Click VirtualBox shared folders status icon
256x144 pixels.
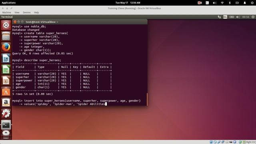227,142
